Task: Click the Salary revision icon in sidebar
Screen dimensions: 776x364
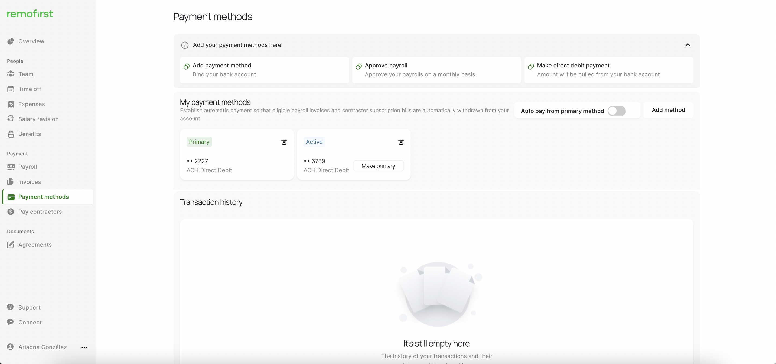Action: coord(11,119)
